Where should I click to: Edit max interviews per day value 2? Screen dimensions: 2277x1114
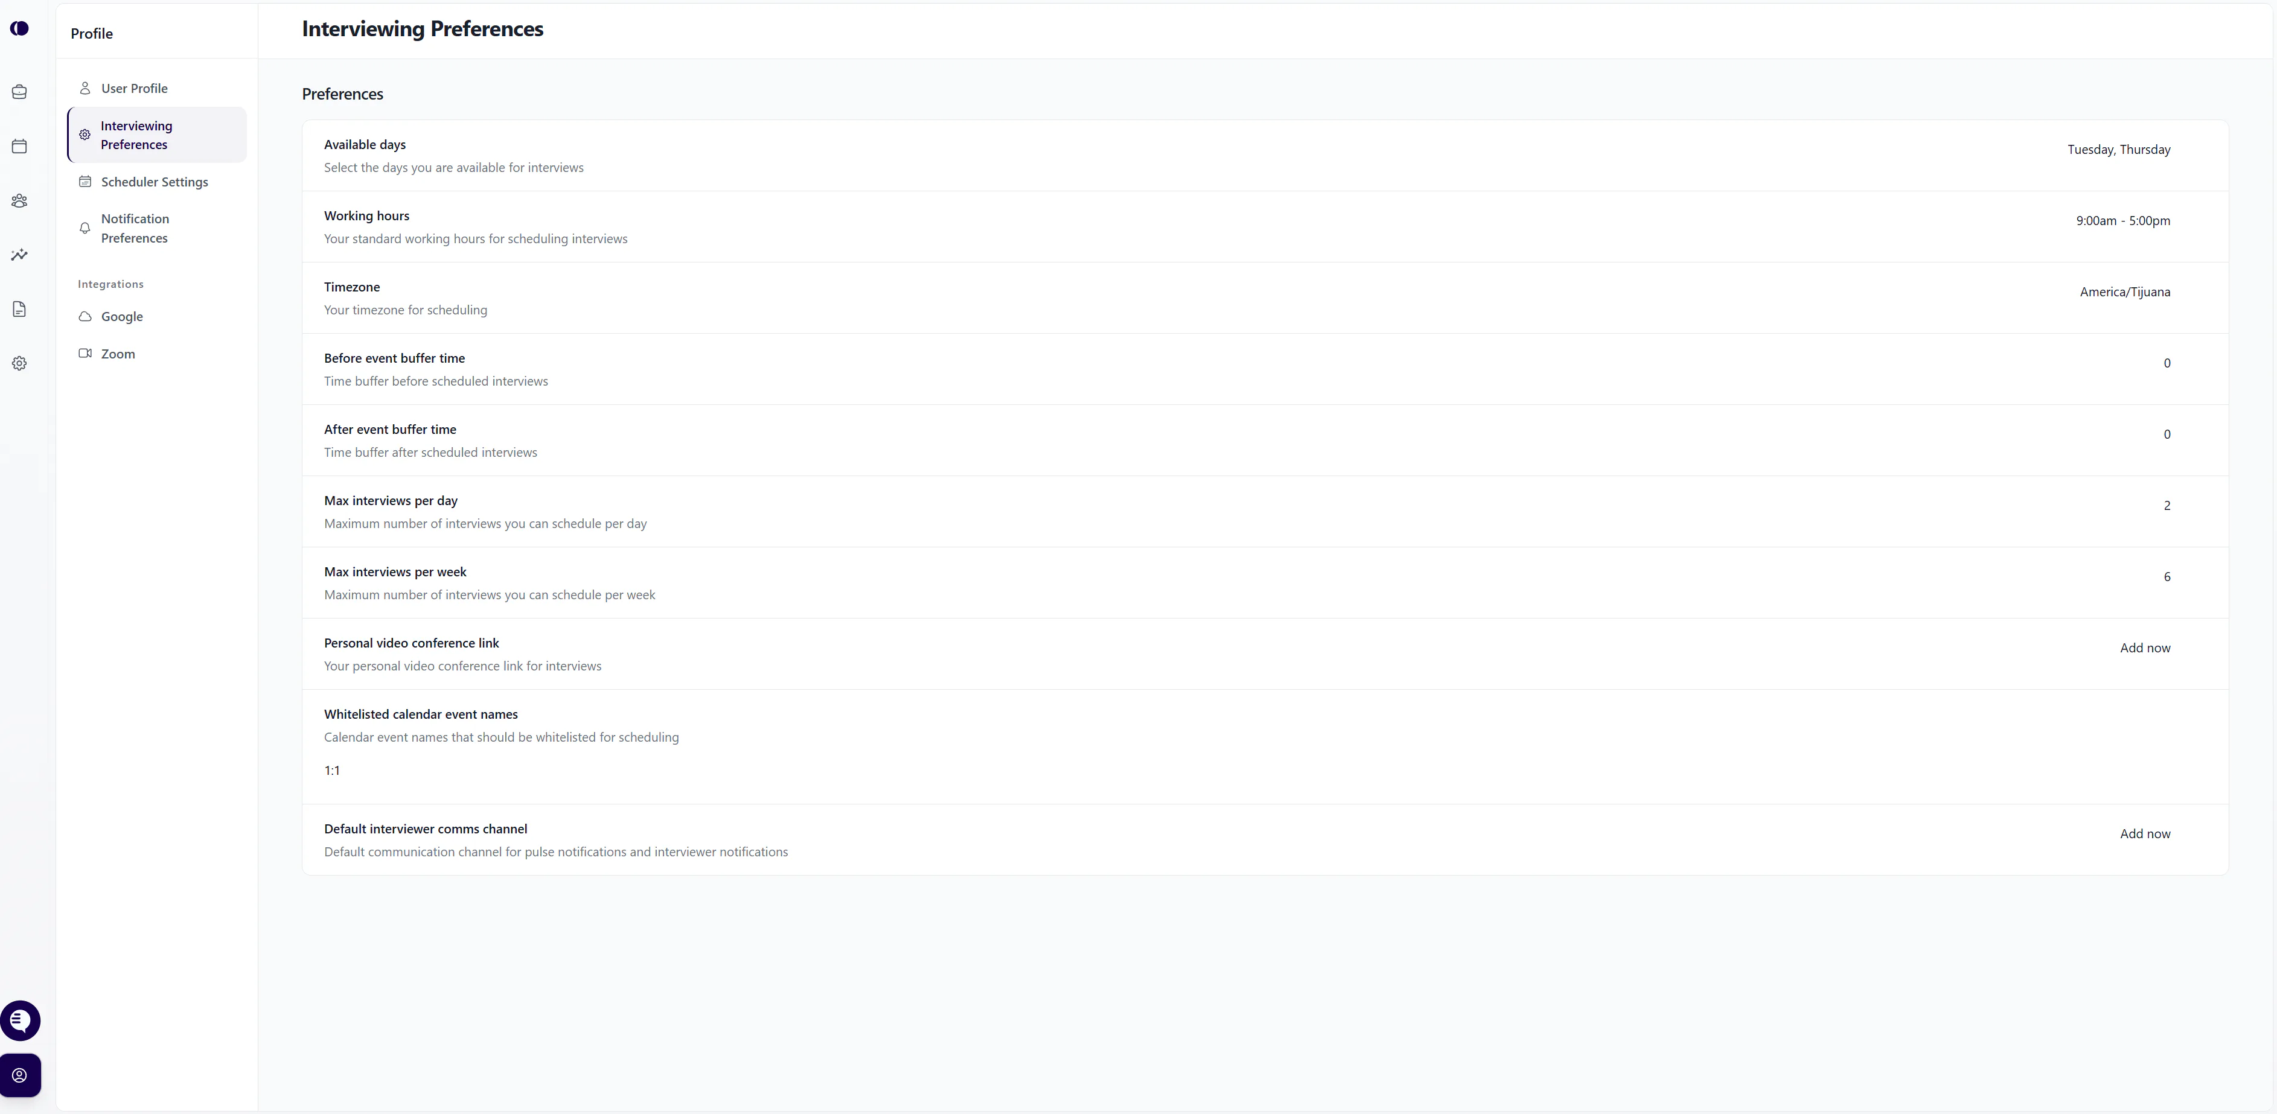[x=2167, y=506]
